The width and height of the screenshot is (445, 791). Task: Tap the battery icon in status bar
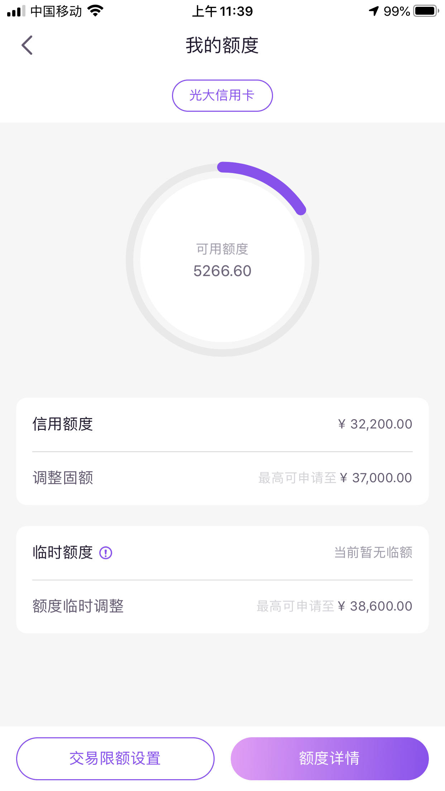click(426, 11)
